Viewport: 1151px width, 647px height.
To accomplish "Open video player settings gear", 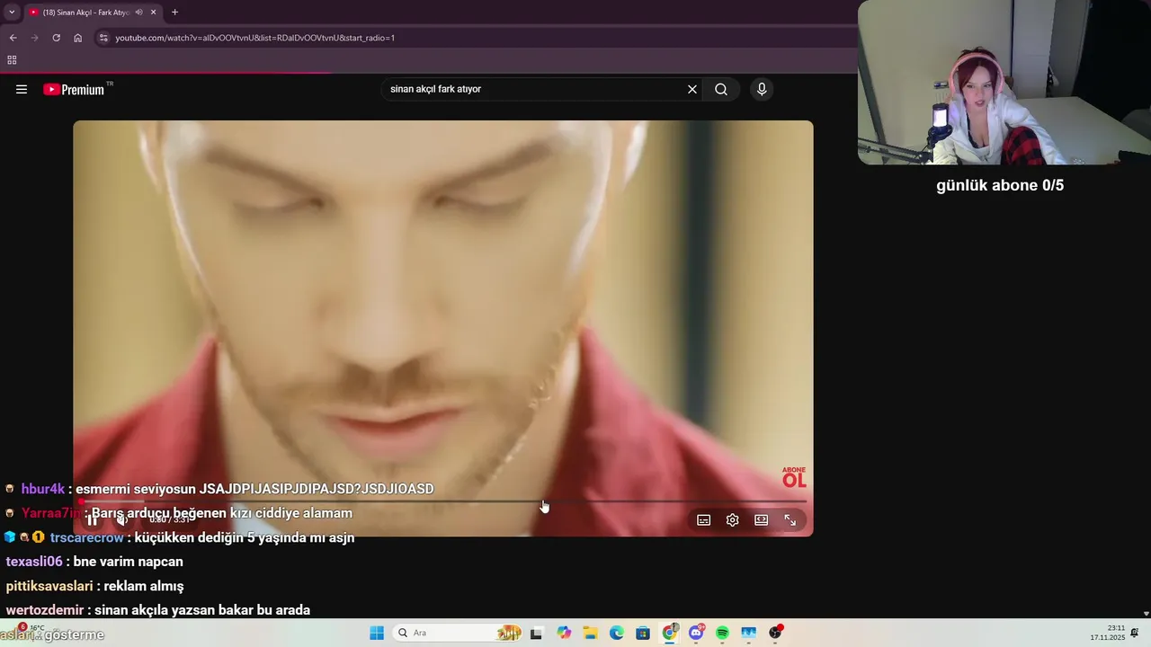I will point(733,519).
